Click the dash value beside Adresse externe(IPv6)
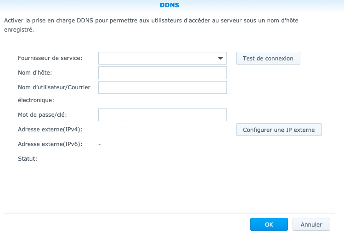The width and height of the screenshot is (344, 233). 100,144
